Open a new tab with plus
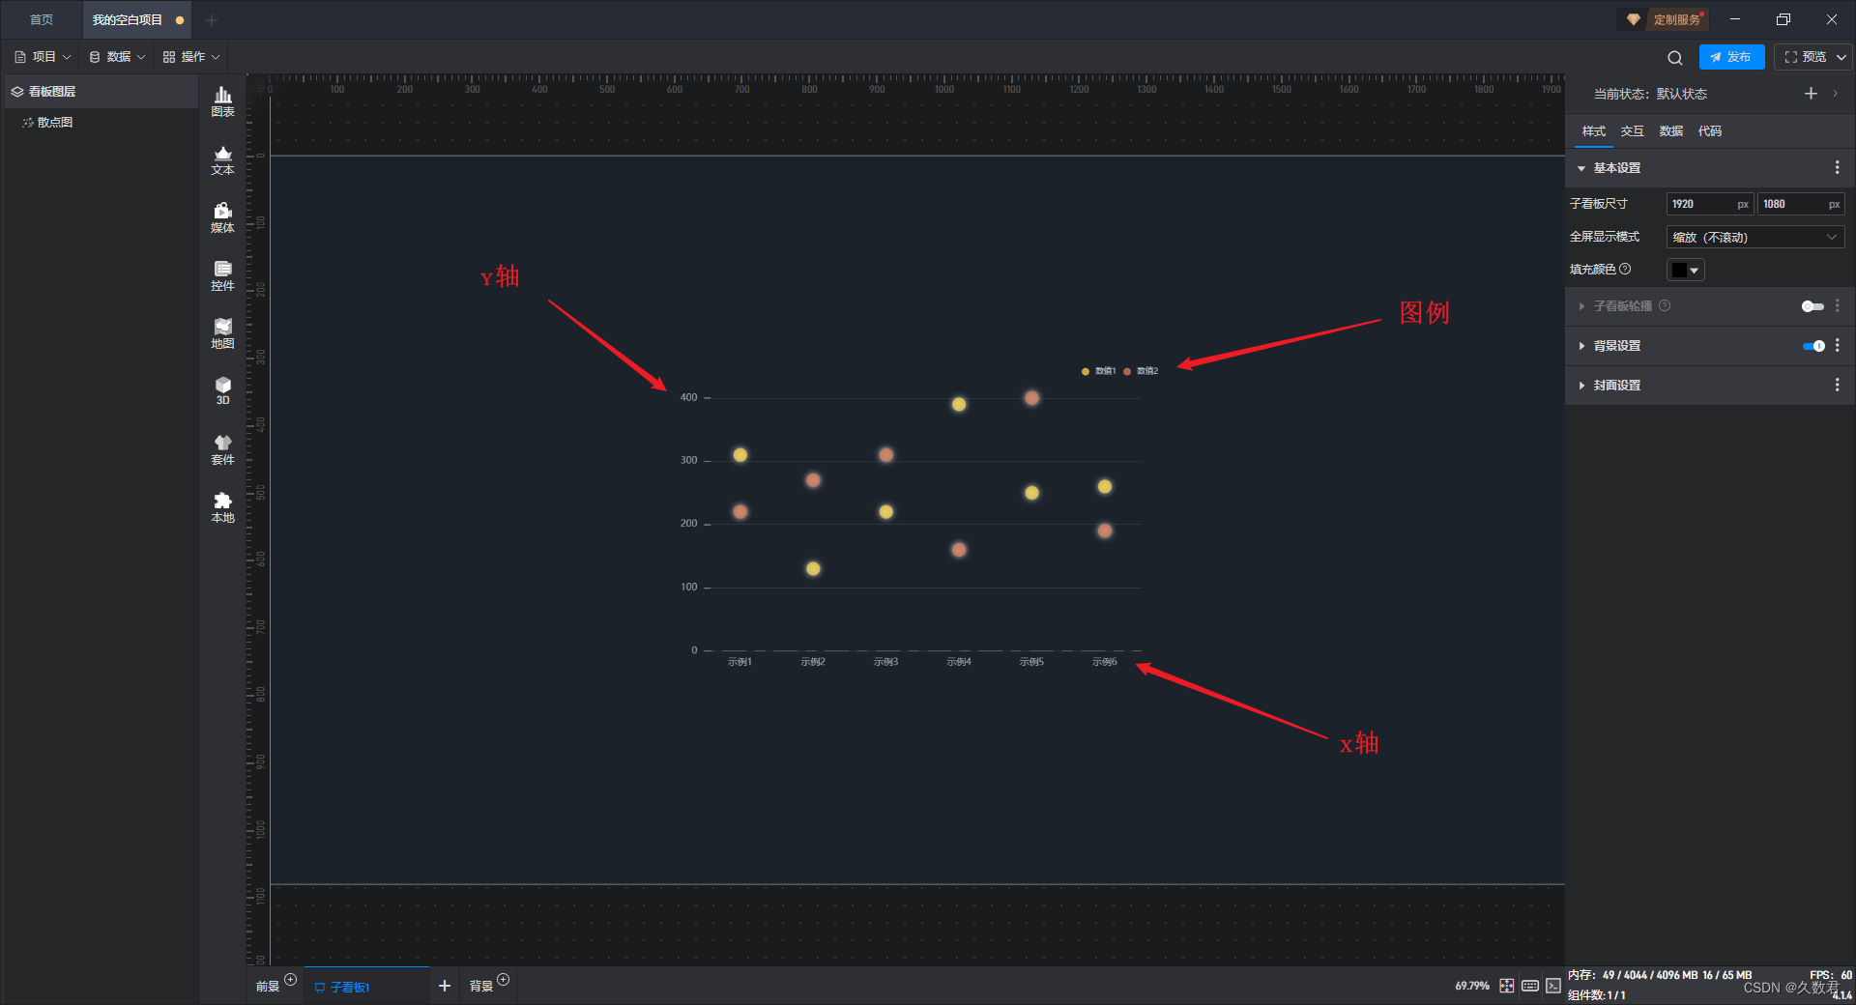The height and width of the screenshot is (1005, 1856). 212,19
